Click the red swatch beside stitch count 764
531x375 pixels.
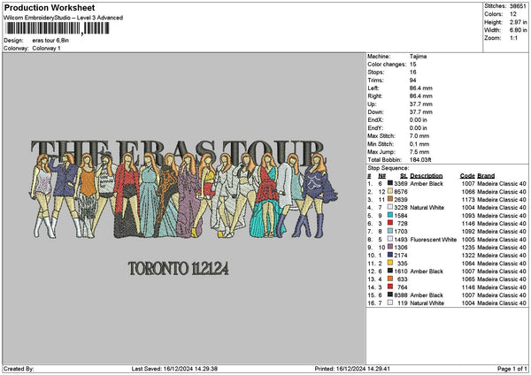point(390,287)
